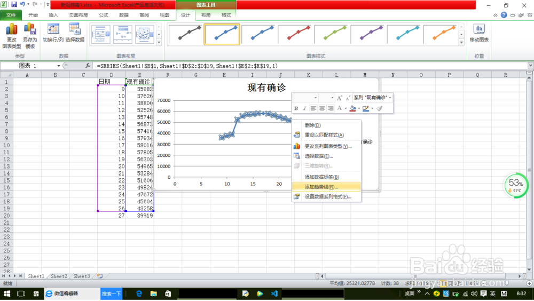Click the insert function fx icon
Screen dimensions: 534x301
pyautogui.click(x=88, y=66)
